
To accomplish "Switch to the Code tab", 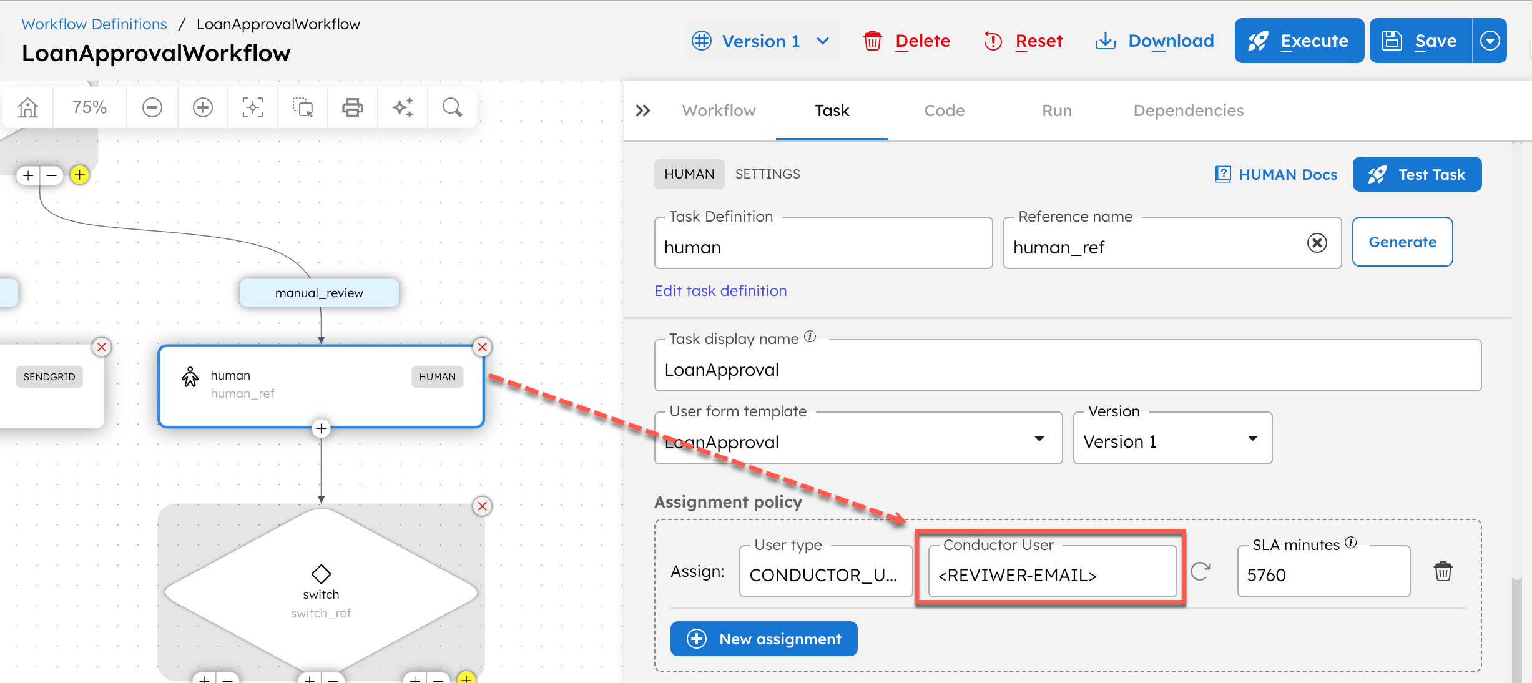I will pyautogui.click(x=944, y=111).
